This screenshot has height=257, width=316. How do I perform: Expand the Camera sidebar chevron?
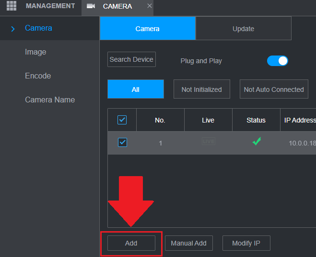click(x=13, y=29)
